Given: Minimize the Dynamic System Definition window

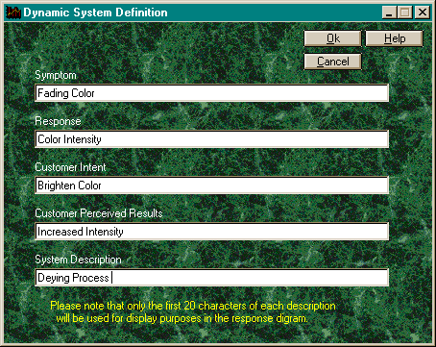Looking at the screenshot, I should pyautogui.click(x=390, y=12).
